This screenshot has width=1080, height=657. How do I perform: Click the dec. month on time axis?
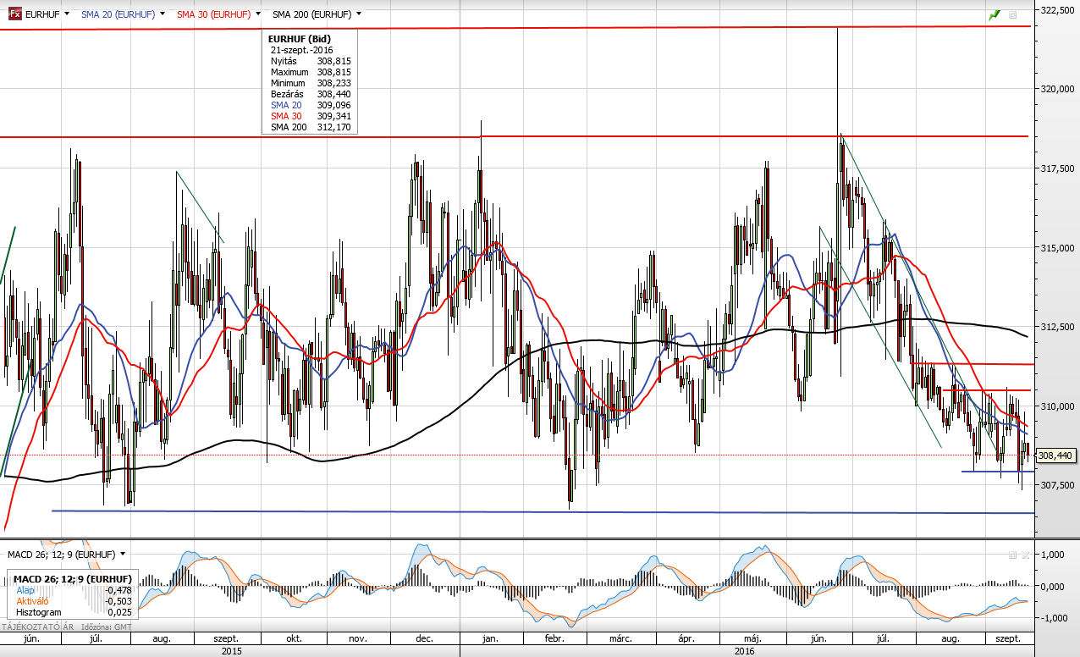point(425,638)
